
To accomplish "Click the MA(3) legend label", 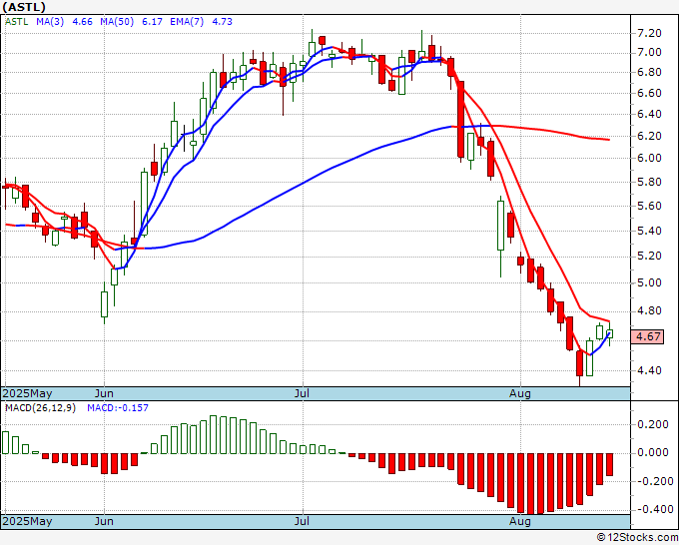I will [50, 21].
